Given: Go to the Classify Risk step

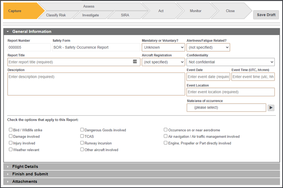Looking at the screenshot, I should [x=56, y=15].
